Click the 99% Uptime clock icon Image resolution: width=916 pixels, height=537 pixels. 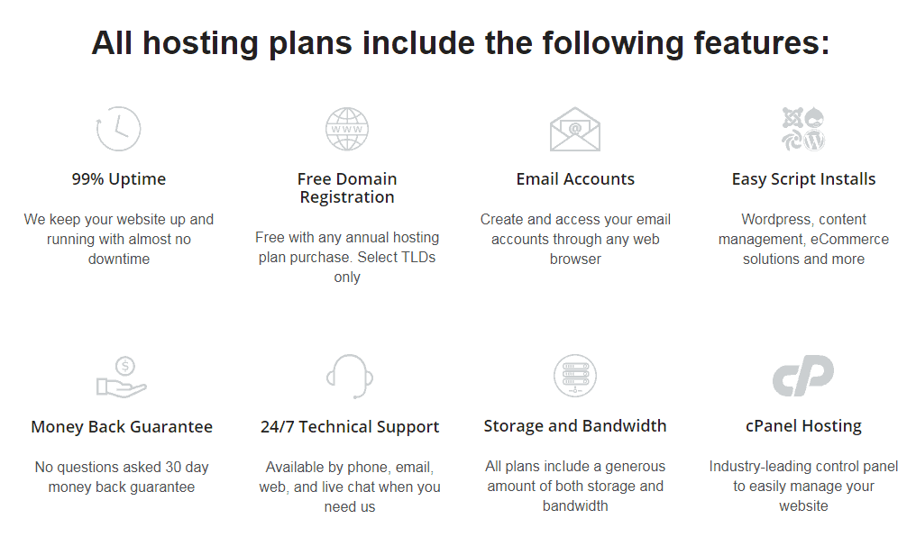(x=119, y=129)
